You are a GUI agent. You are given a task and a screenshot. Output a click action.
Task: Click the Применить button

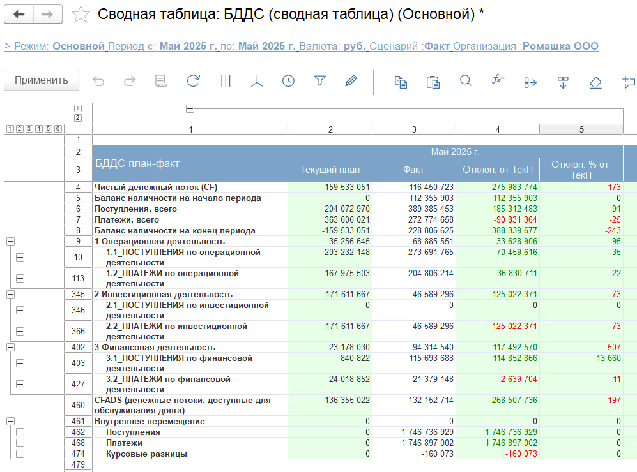[42, 80]
